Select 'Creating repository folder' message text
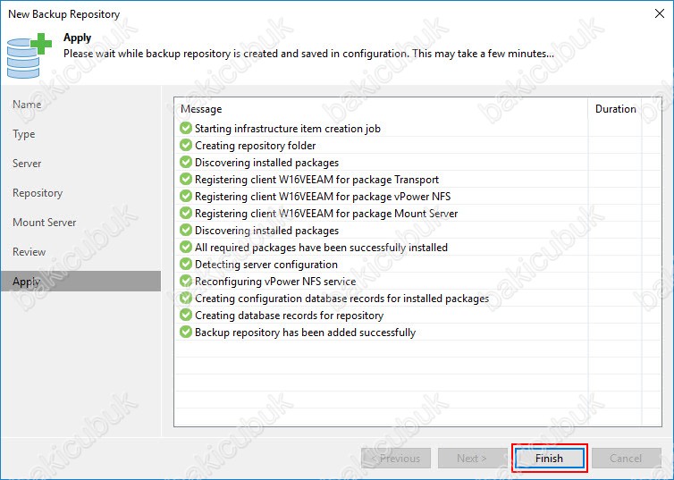Viewport: 674px width, 480px height. pos(256,146)
